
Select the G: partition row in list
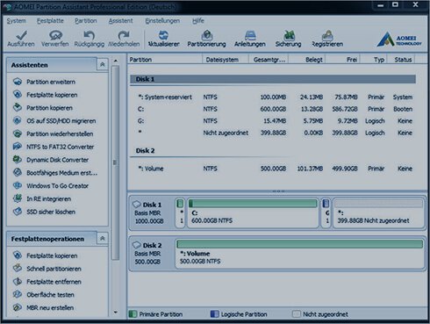(273, 121)
